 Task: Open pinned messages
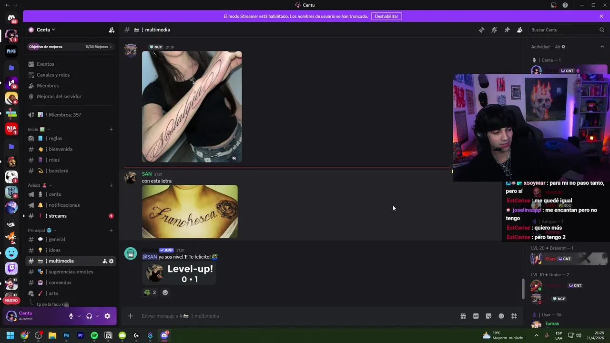tap(507, 30)
